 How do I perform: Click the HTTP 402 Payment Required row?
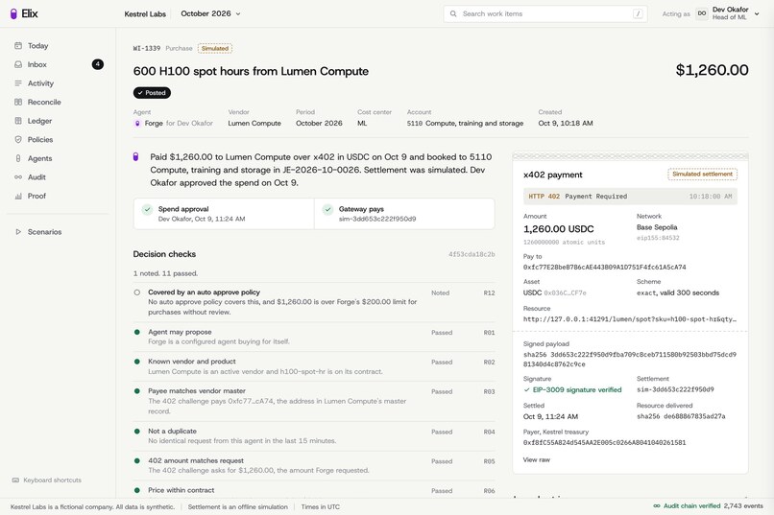630,197
